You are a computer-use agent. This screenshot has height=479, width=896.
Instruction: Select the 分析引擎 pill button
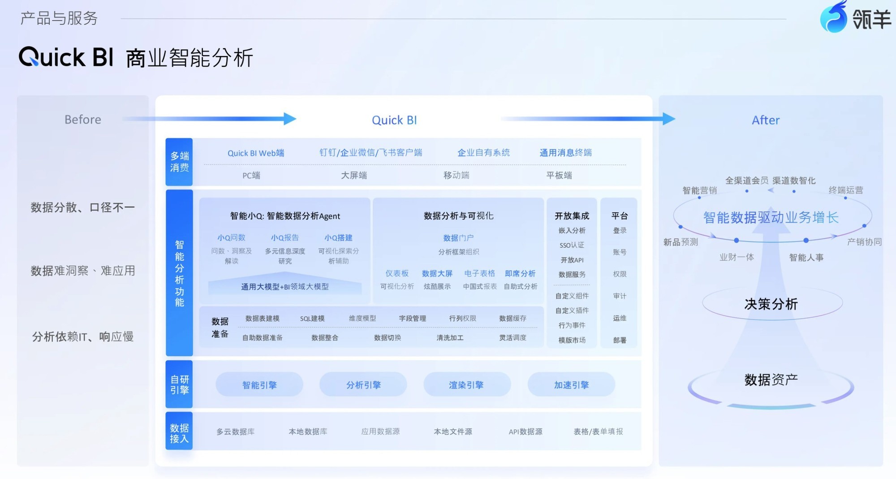click(x=363, y=384)
